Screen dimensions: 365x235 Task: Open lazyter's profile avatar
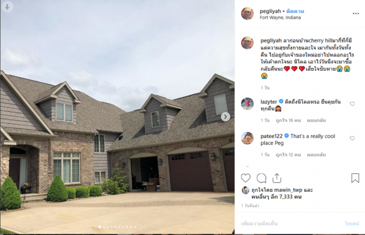[x=247, y=104]
